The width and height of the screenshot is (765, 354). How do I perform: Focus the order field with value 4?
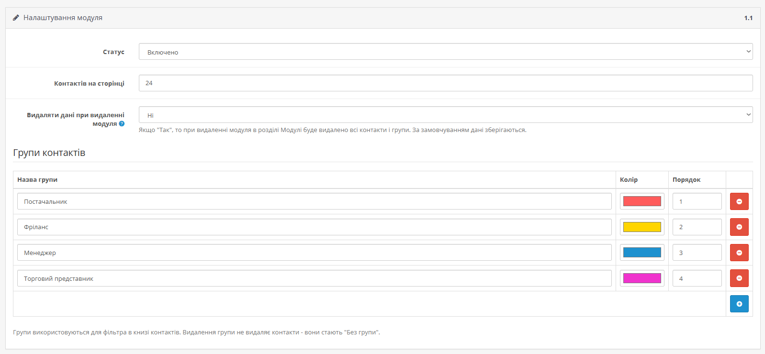pos(697,278)
